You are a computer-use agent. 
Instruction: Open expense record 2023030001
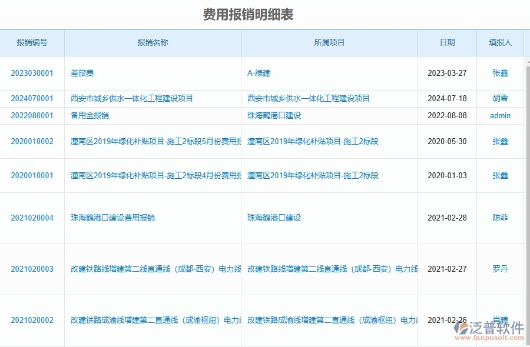[x=32, y=73]
